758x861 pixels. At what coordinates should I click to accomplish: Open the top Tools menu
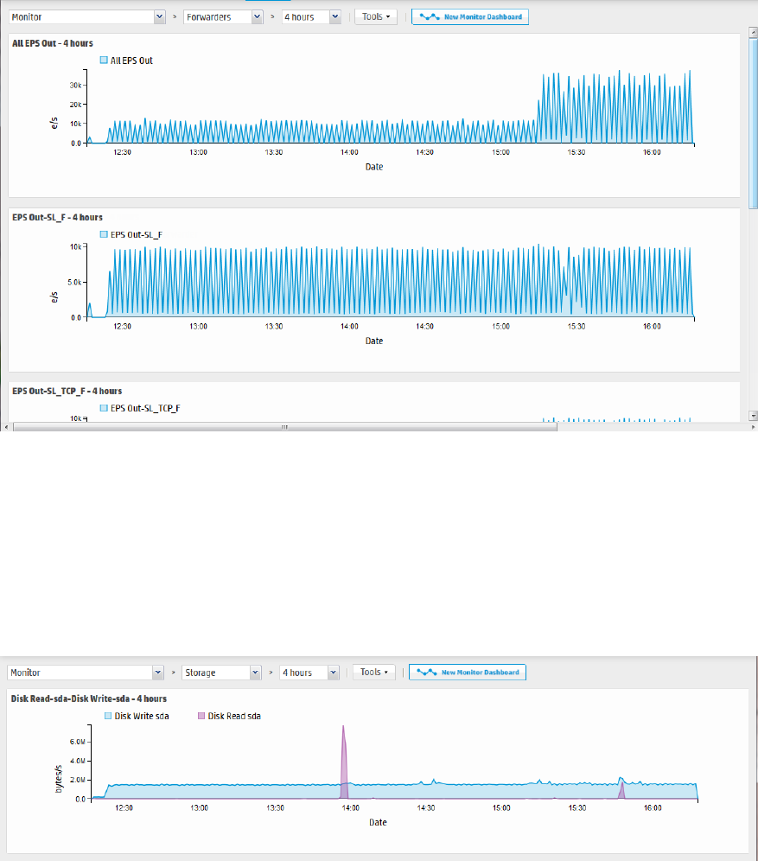click(376, 17)
